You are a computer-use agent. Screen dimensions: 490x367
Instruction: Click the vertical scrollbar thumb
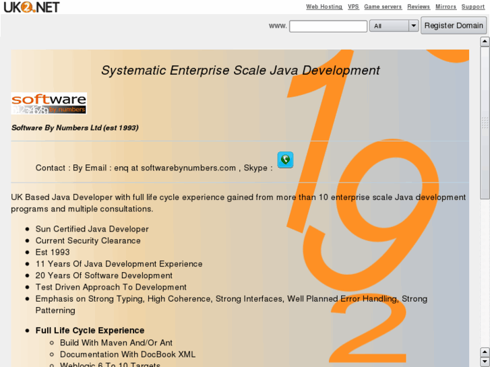(485, 123)
